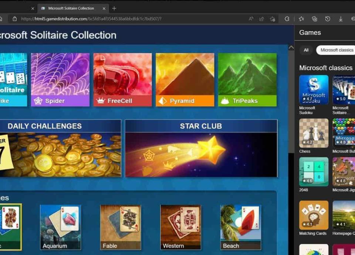Viewport: 355px width, 255px height.
Task: Pick the Western card theme
Action: [180, 227]
